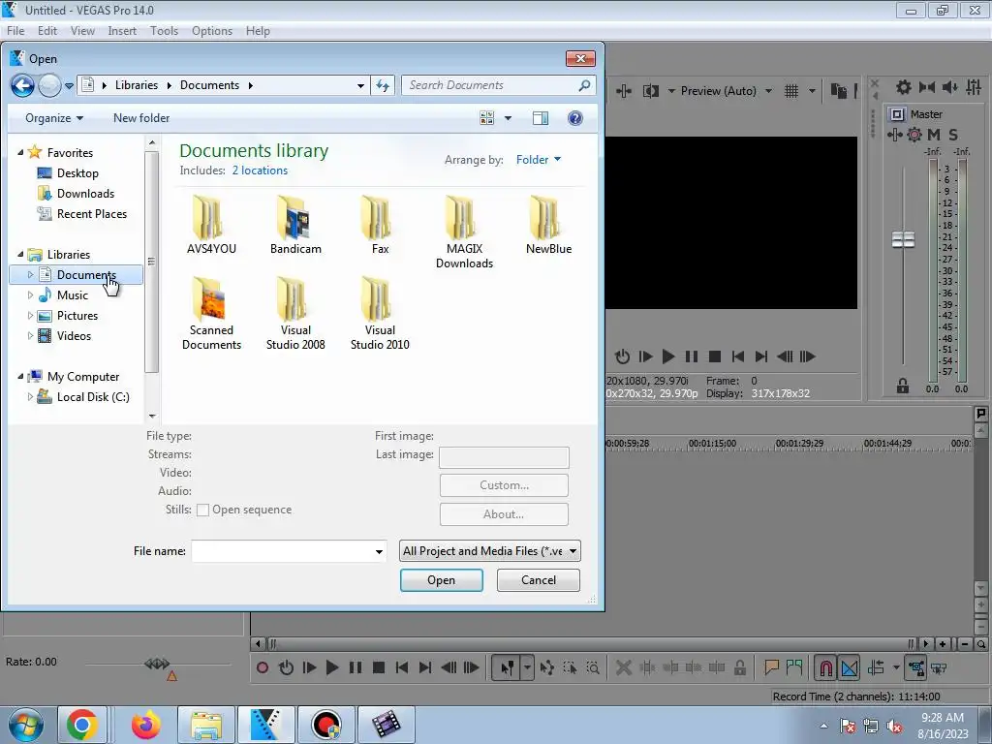The image size is (992, 744).
Task: Click the Open button
Action: click(x=441, y=580)
